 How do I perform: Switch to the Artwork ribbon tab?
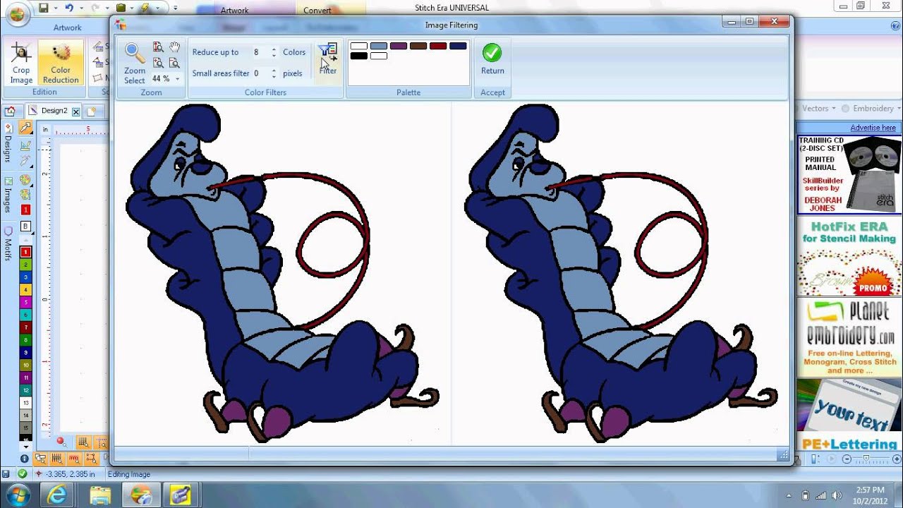pyautogui.click(x=67, y=28)
